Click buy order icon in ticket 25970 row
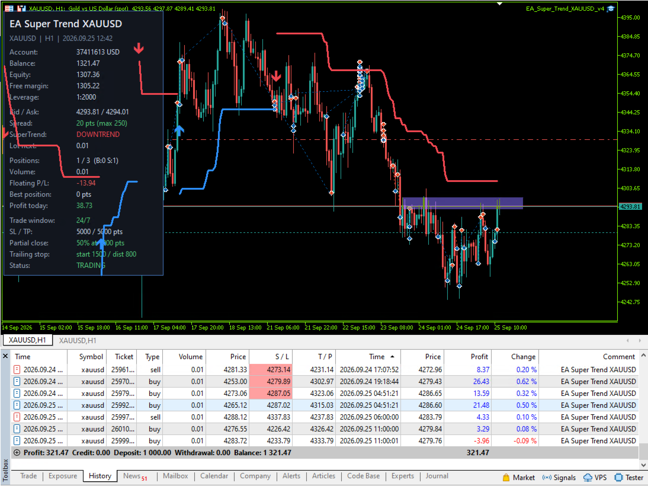 [x=17, y=381]
